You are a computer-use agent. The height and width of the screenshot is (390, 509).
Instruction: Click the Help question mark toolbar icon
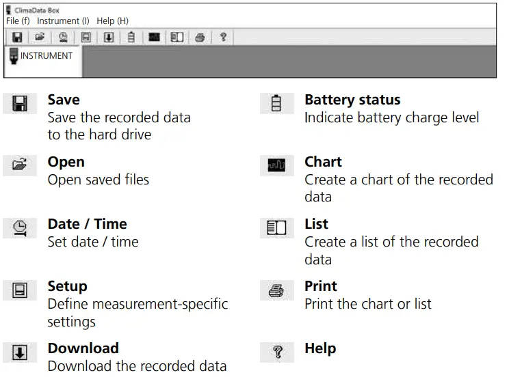223,37
